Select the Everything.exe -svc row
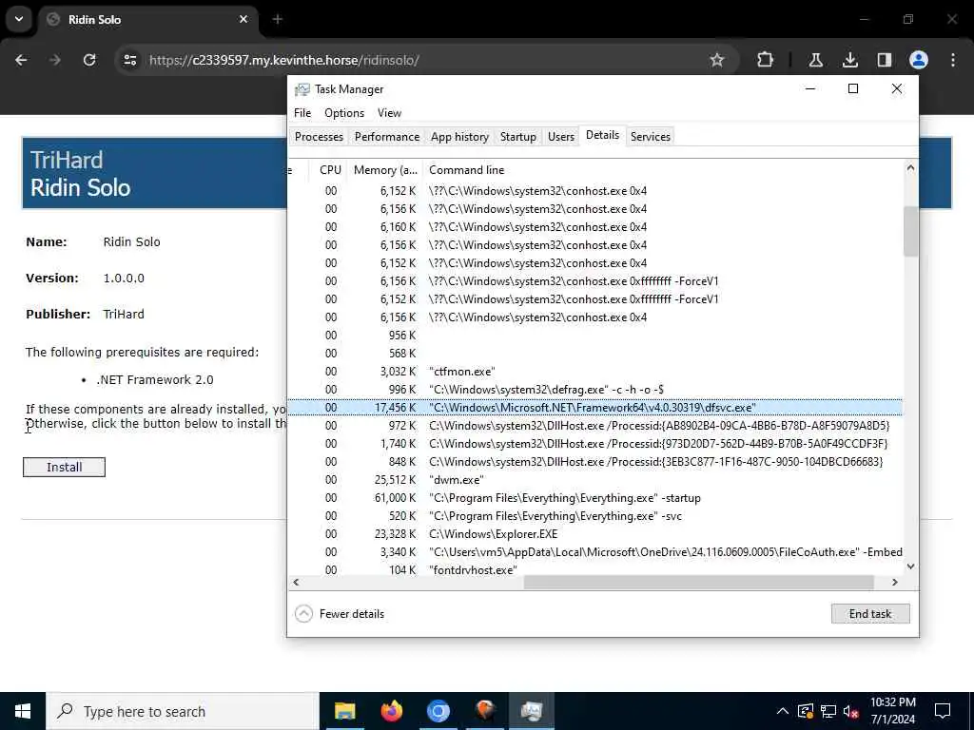The height and width of the screenshot is (730, 974). coord(595,516)
